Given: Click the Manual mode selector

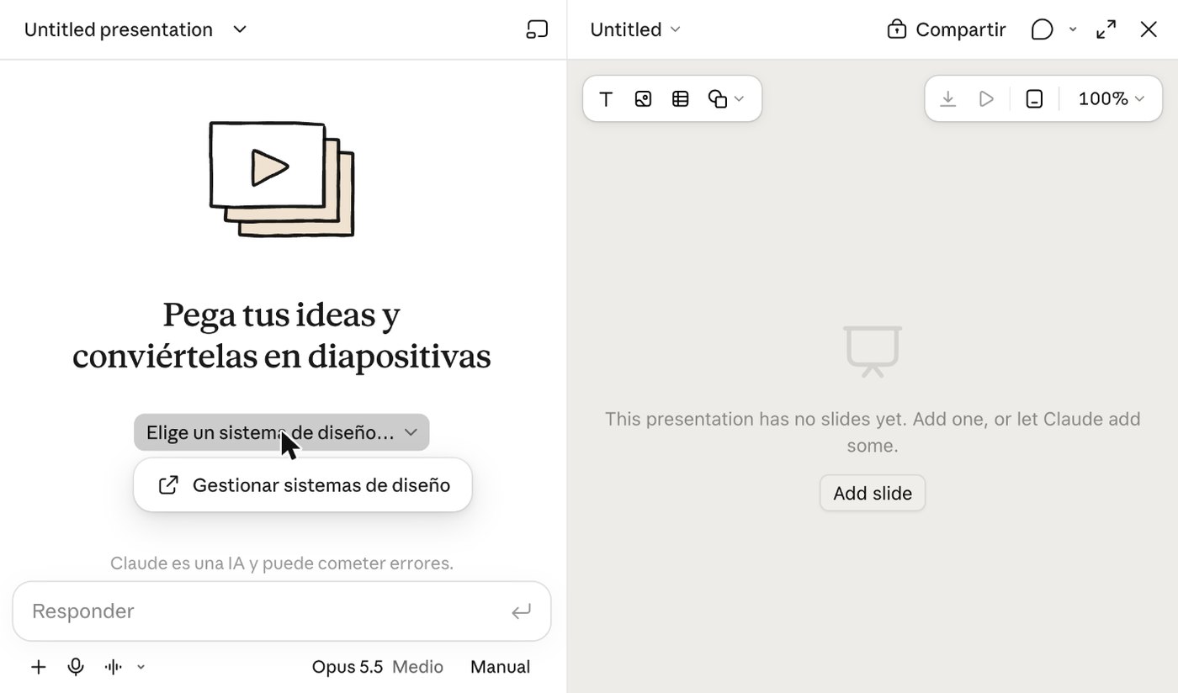Looking at the screenshot, I should coord(500,667).
